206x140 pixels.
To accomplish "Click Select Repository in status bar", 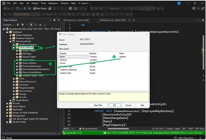I will [186, 138].
